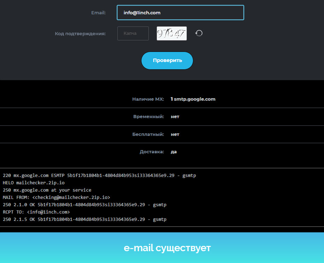Viewport: 324px width, 263px height.
Task: Click the Бесплатный row label
Action: pos(148,134)
